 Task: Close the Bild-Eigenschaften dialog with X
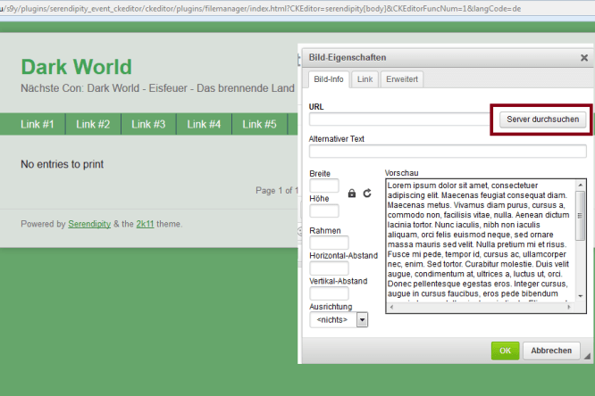[x=583, y=58]
